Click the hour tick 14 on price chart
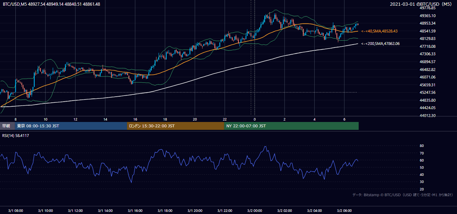This screenshot has width=457, height=214. [x=105, y=119]
